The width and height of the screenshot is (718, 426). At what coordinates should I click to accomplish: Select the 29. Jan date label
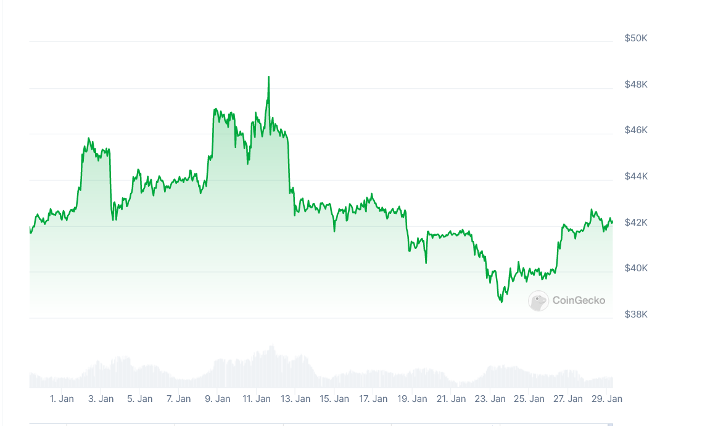607,399
